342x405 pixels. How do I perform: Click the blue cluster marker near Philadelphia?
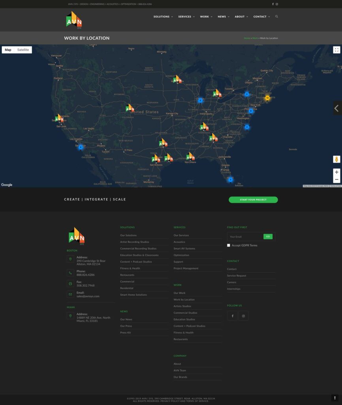tap(251, 111)
